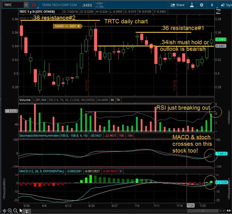Click the 0.3493 green price bubble
232x214 pixels.
coord(221,40)
